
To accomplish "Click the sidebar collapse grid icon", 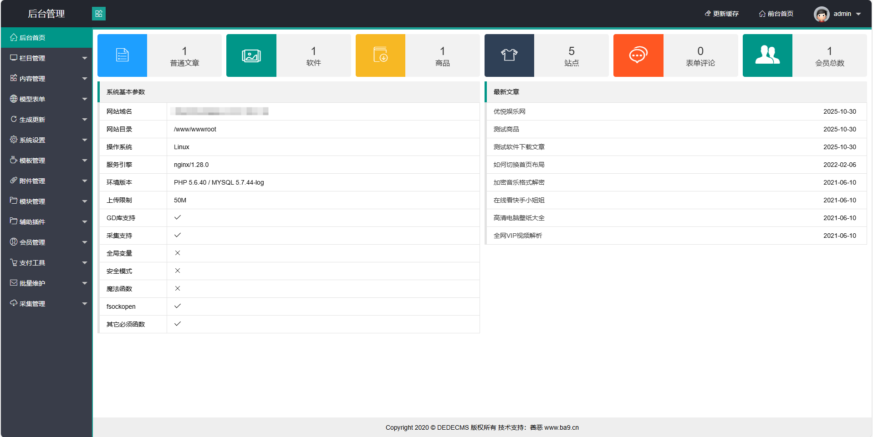I will [x=98, y=14].
